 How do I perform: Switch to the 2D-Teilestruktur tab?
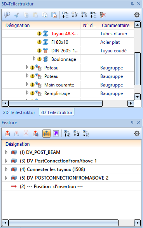[19, 112]
